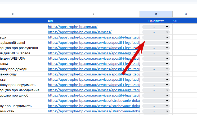Open priority dropdown in 'доцтво про розлучення' row
Screen dimensions: 197x115
pos(156,48)
